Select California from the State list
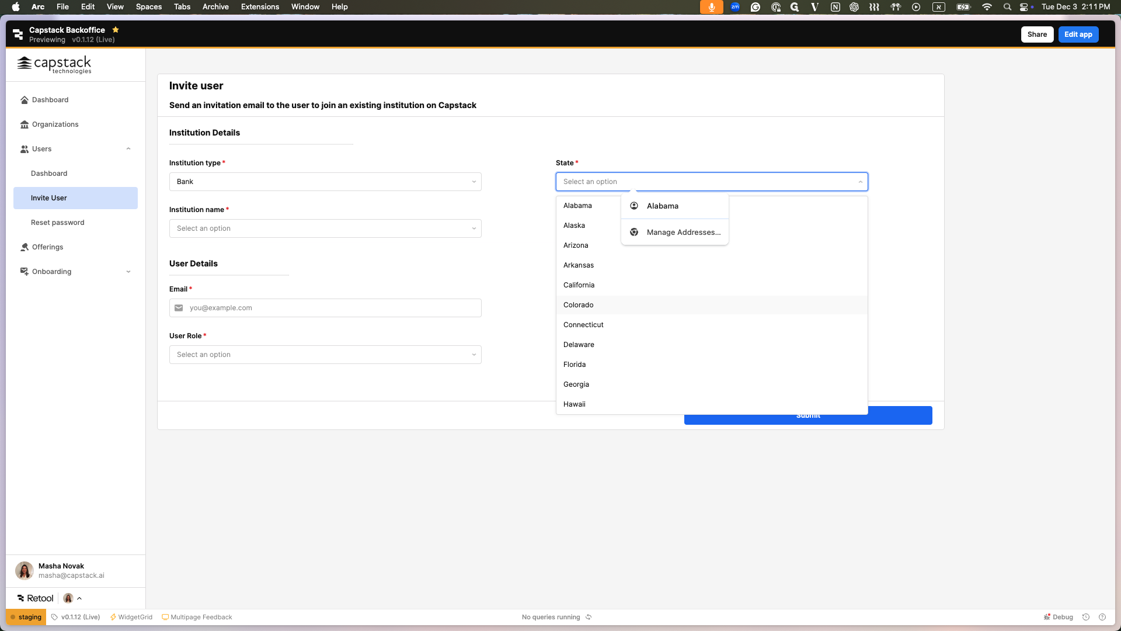1121x631 pixels. (x=712, y=285)
